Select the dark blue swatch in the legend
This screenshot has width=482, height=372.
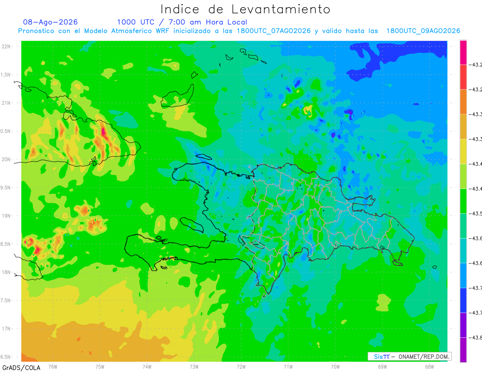463,300
